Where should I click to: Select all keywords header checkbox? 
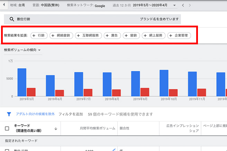tap(7, 128)
